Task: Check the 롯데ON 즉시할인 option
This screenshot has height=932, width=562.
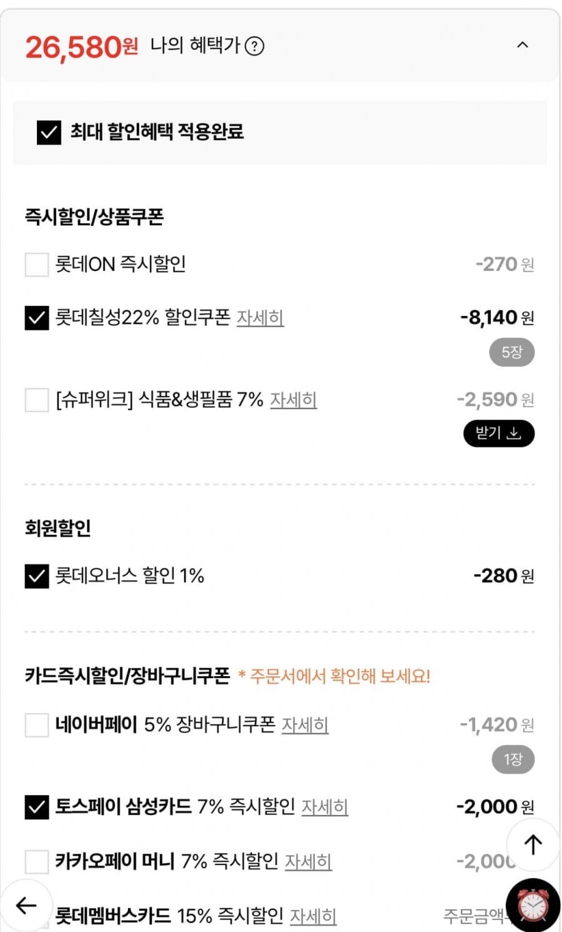Action: pyautogui.click(x=37, y=265)
